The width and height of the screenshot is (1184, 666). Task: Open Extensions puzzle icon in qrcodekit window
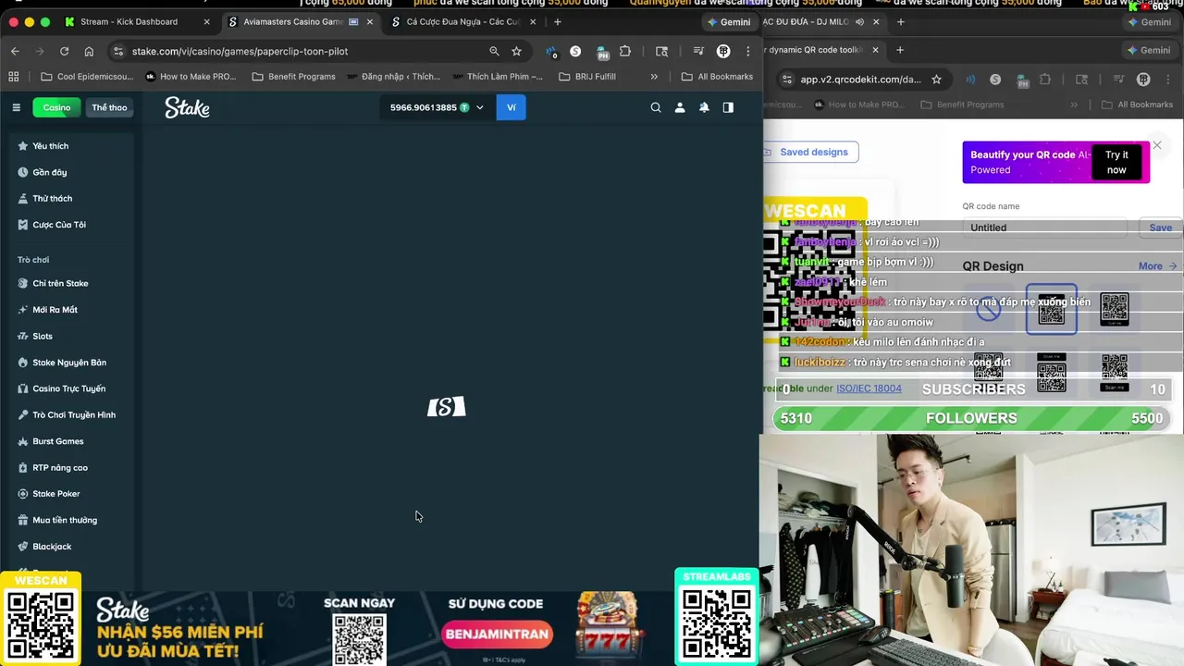point(1045,80)
